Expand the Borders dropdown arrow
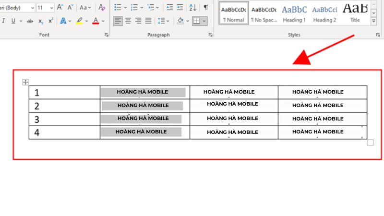 click(204, 21)
